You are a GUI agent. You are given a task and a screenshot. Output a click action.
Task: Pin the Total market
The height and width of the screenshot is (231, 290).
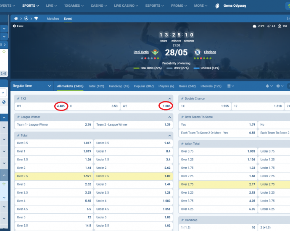pyautogui.click(x=18, y=136)
